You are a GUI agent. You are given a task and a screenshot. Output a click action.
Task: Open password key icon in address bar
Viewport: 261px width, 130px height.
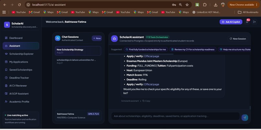pyautogui.click(x=174, y=5)
